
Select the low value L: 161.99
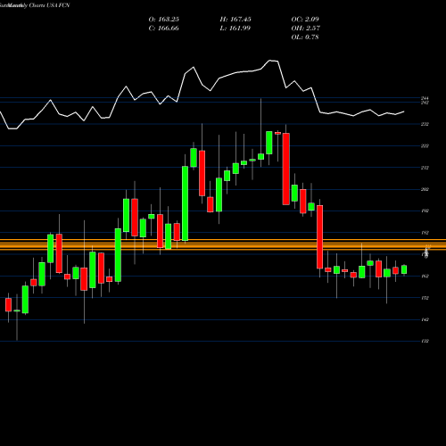point(235,29)
